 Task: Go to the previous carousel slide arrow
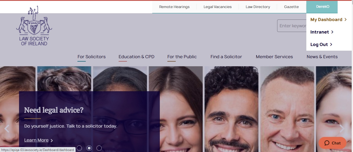pyautogui.click(x=7, y=129)
